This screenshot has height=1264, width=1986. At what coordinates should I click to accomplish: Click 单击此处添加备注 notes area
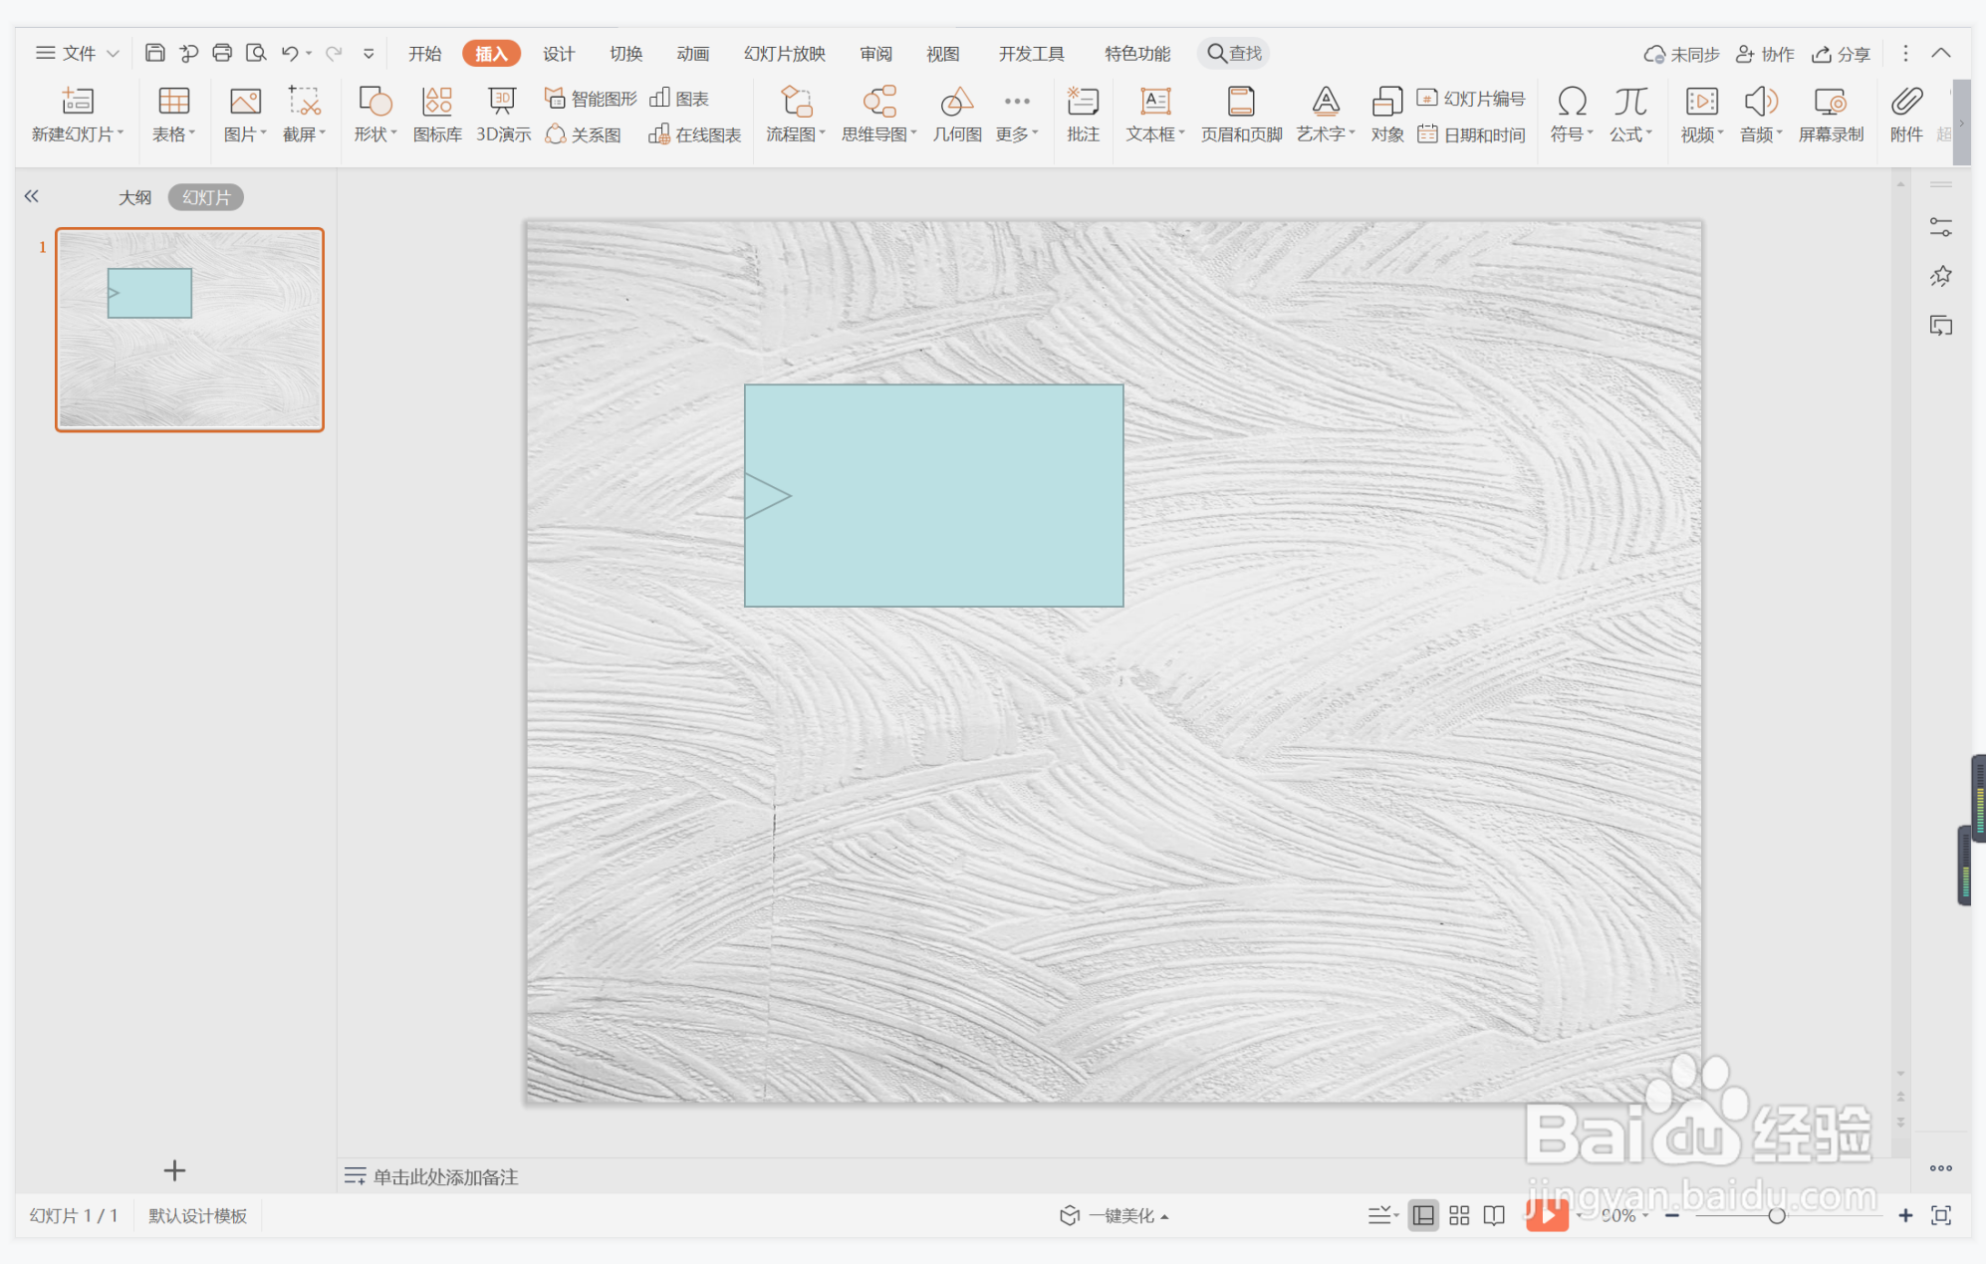445,1176
